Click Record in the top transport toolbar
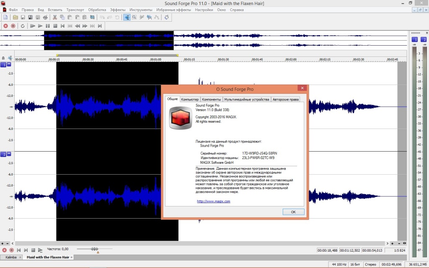The height and width of the screenshot is (268, 429). 5,26
